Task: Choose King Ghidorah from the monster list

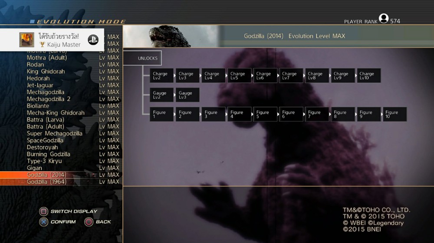Action: (61, 71)
